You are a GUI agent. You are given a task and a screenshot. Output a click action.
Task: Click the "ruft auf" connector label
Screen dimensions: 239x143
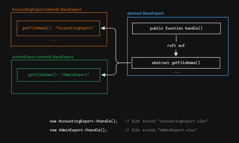coord(176,45)
